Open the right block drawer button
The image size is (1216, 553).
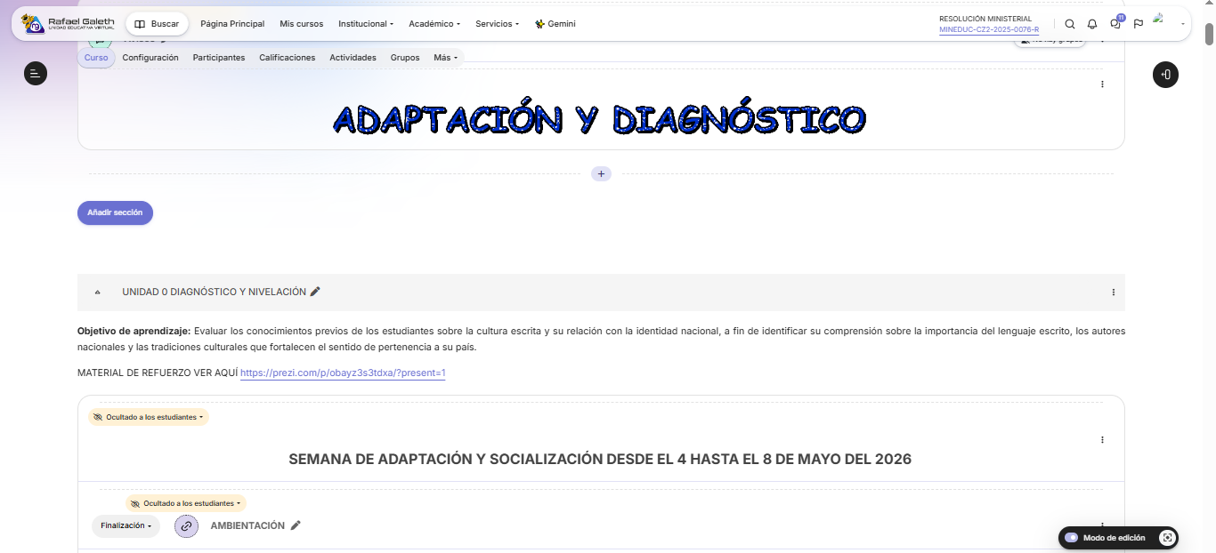(x=1165, y=75)
